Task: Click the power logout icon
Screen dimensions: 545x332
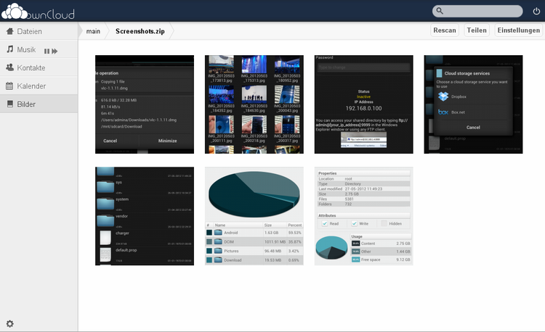Action: coord(536,11)
